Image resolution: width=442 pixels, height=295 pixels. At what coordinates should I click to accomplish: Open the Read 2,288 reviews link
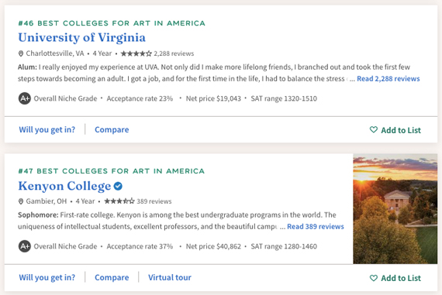pyautogui.click(x=388, y=79)
